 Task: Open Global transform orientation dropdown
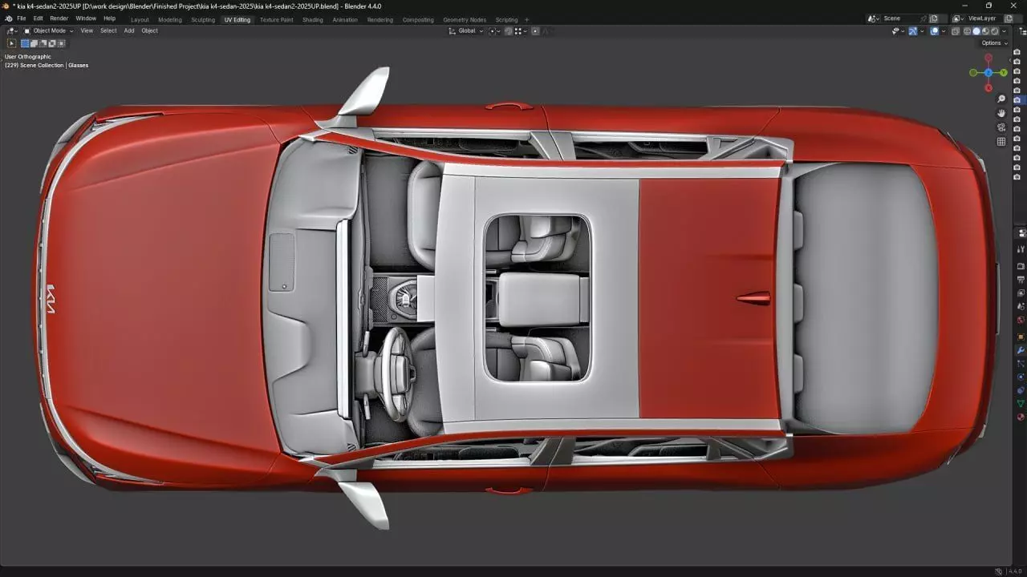click(x=467, y=30)
